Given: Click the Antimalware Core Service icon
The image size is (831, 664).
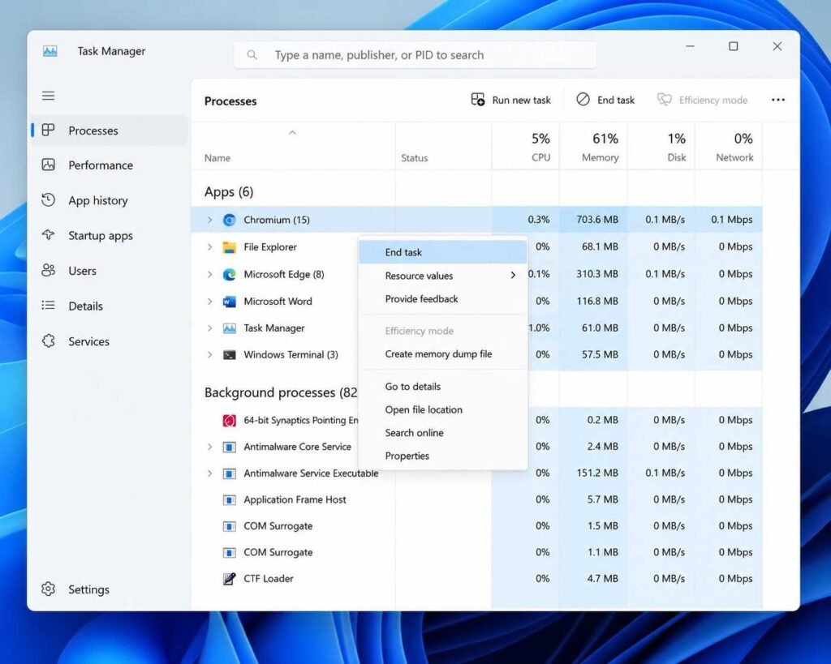Looking at the screenshot, I should pyautogui.click(x=229, y=447).
